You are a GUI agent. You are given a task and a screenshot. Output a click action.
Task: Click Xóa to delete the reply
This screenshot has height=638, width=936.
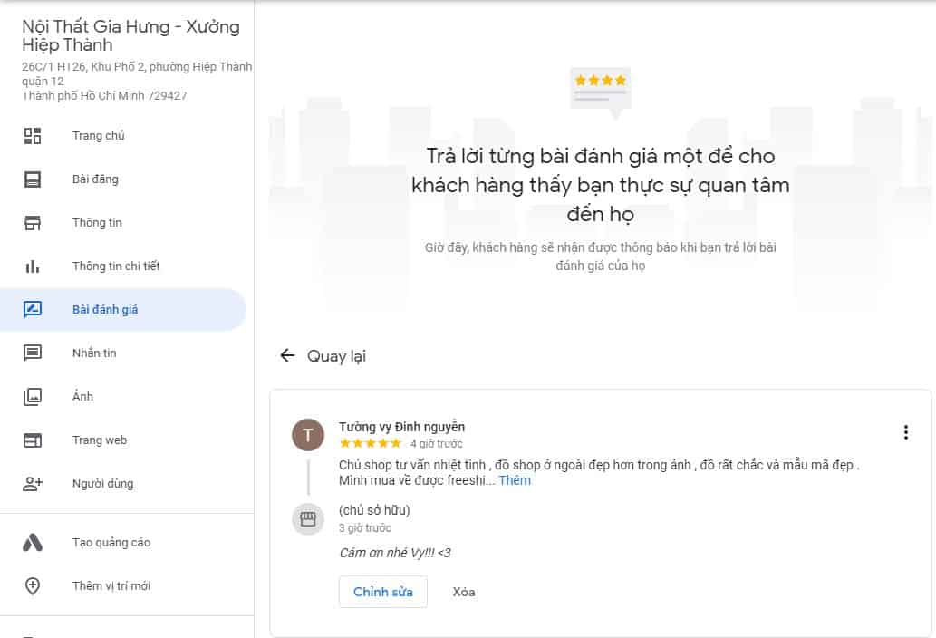(463, 591)
